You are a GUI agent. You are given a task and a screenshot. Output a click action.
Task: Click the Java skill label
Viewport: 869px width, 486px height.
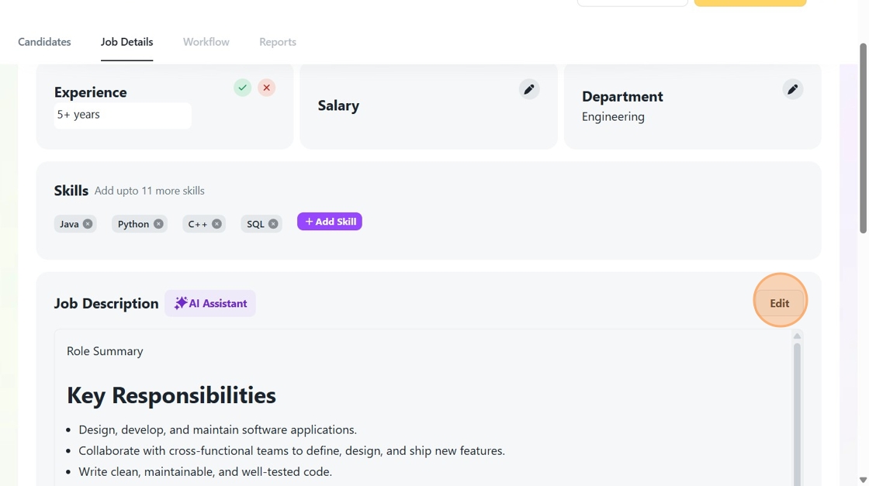(69, 224)
